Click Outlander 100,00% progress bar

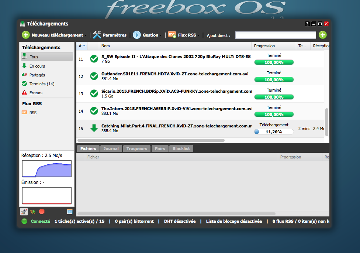pos(274,79)
